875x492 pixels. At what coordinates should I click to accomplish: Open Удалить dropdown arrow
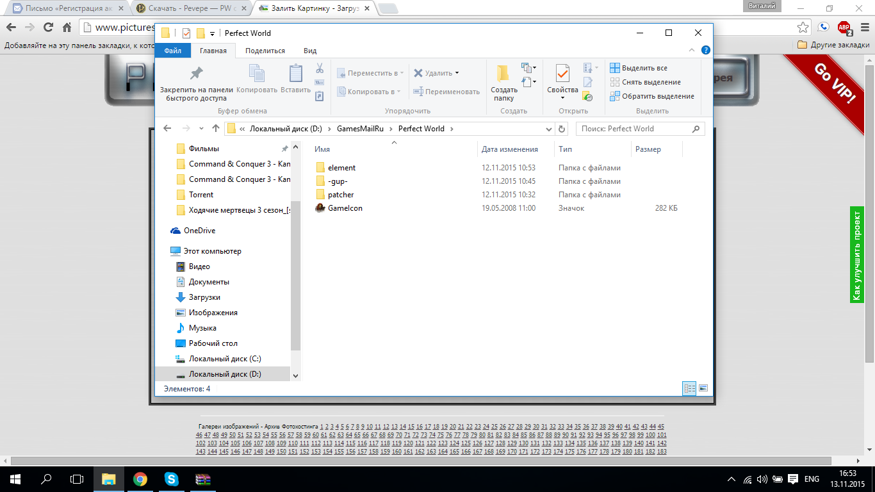[457, 73]
